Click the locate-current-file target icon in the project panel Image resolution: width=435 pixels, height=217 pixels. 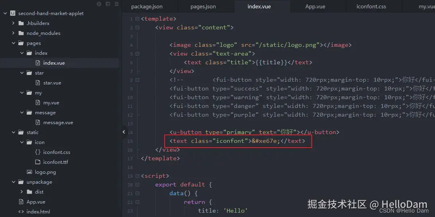[99, 4]
